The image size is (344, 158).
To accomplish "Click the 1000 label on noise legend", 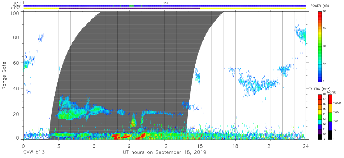I will (x=336, y=112).
